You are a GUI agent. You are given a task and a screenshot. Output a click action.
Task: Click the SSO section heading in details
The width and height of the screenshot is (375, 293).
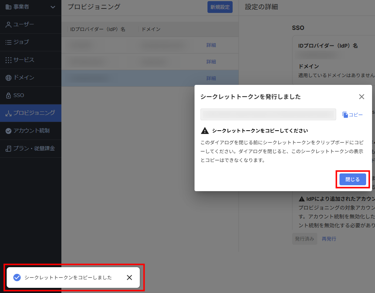click(298, 28)
